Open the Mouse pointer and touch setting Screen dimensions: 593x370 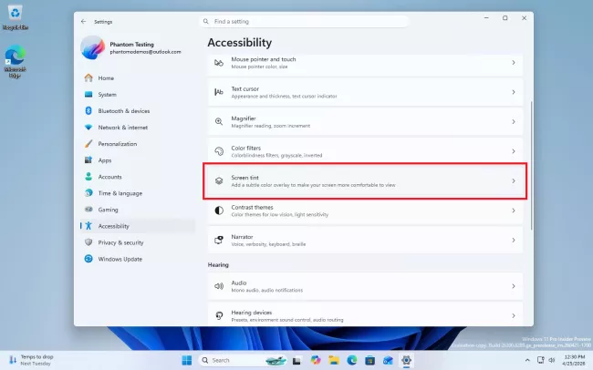point(365,63)
